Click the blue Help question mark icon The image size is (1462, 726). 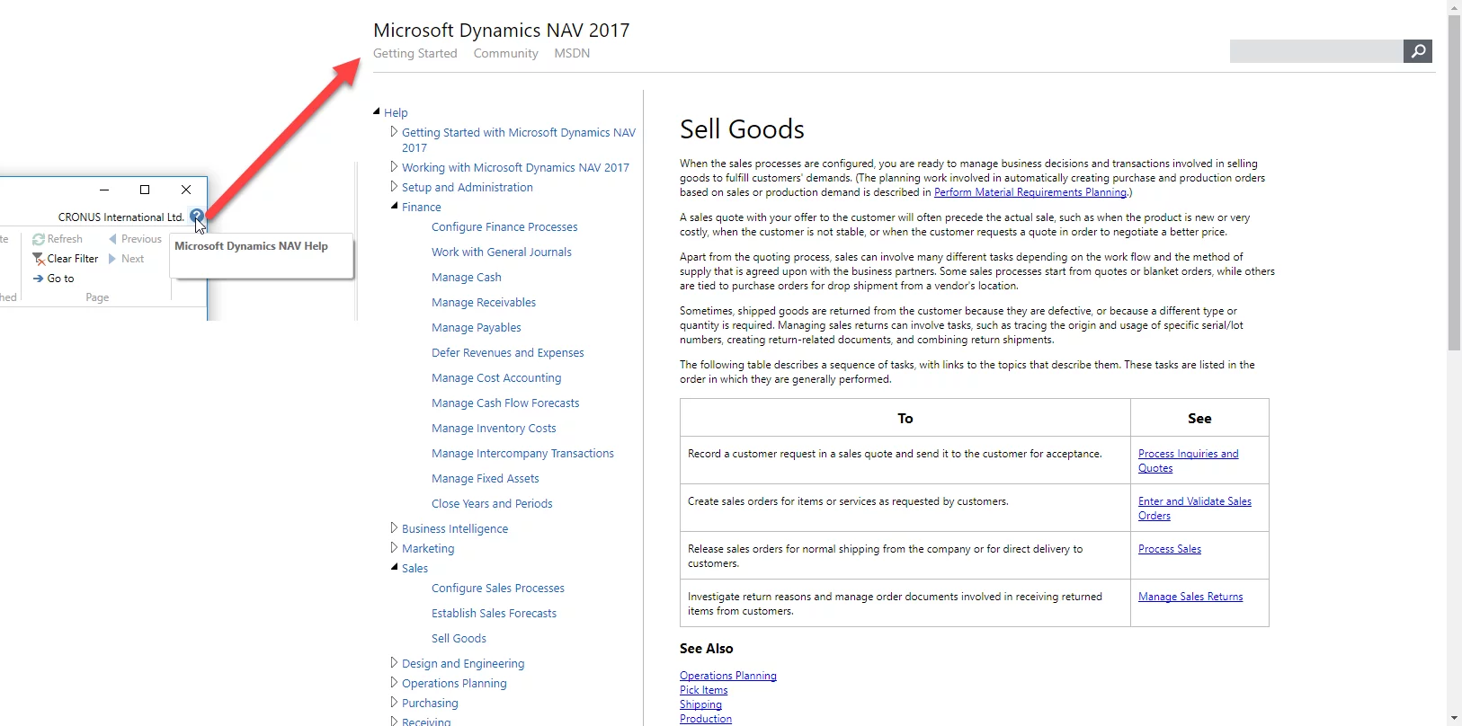click(196, 217)
